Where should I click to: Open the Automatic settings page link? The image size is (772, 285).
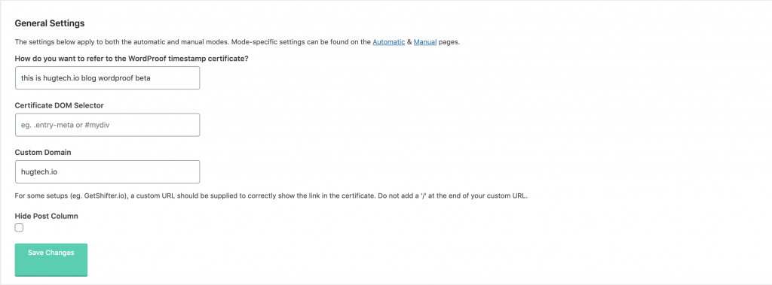tap(388, 42)
